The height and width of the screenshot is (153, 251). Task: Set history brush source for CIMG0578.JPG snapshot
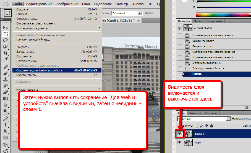click(x=180, y=28)
